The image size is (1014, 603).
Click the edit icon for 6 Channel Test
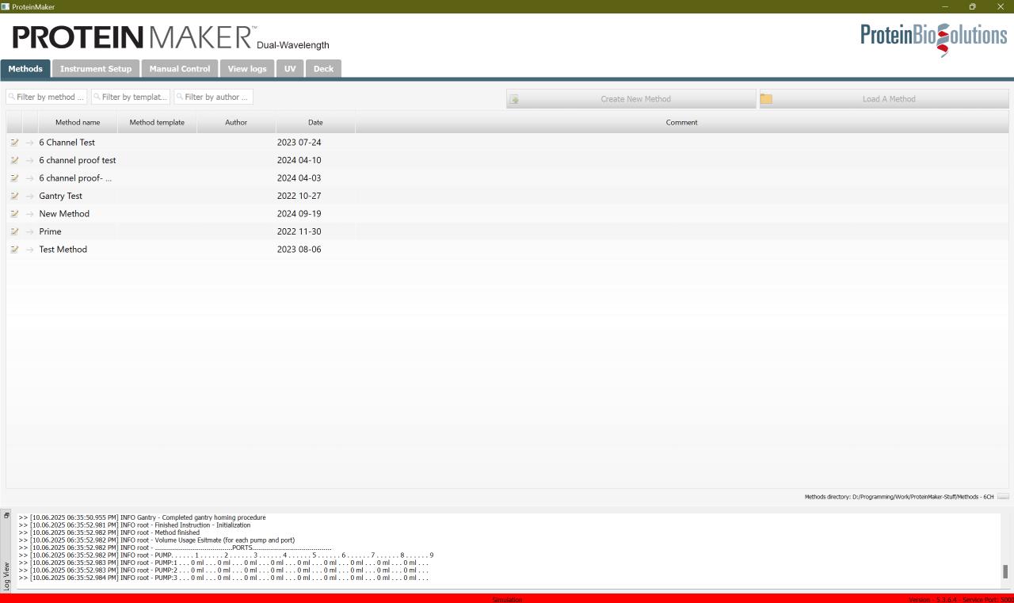14,143
